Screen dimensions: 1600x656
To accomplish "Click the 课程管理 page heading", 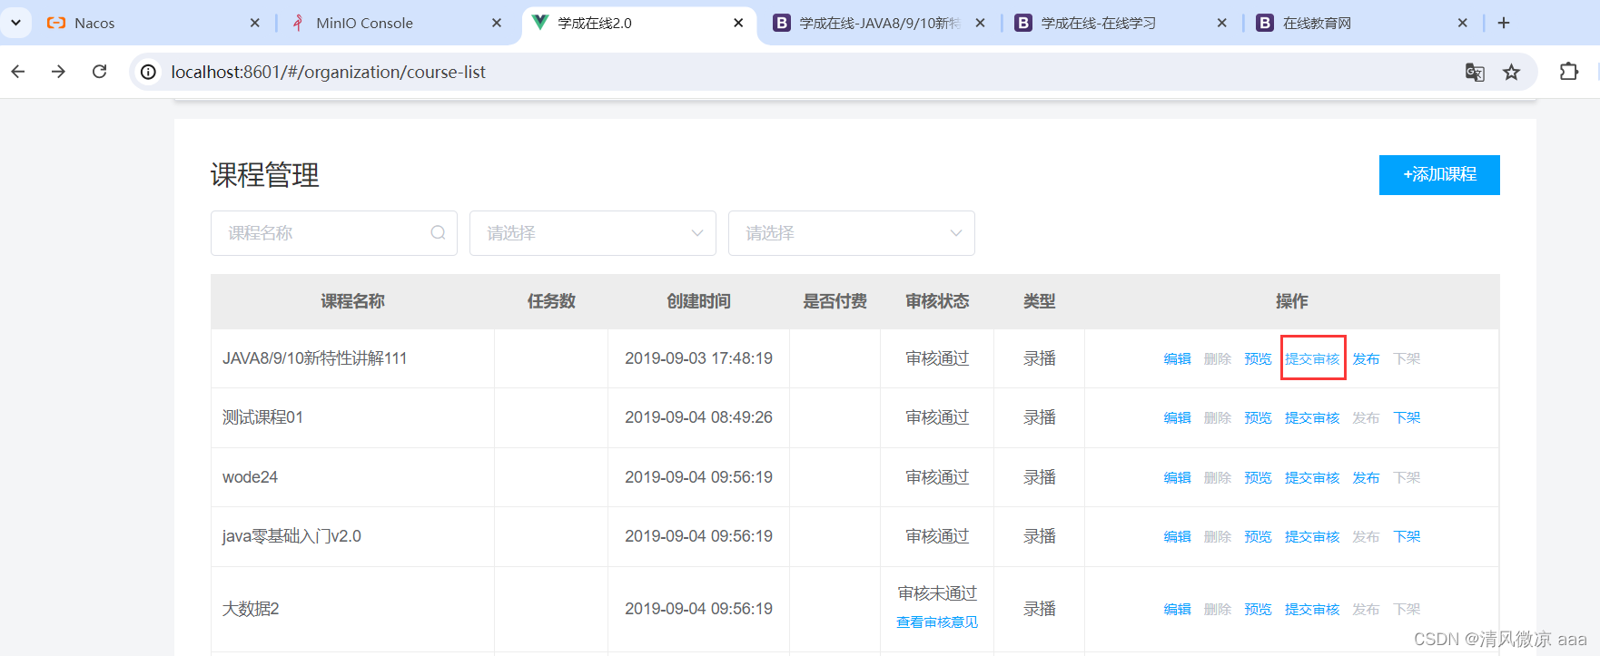I will (x=265, y=175).
